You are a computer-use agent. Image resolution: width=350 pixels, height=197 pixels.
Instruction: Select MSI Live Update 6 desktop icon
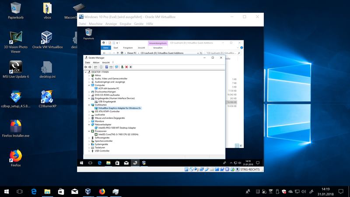[x=16, y=69]
